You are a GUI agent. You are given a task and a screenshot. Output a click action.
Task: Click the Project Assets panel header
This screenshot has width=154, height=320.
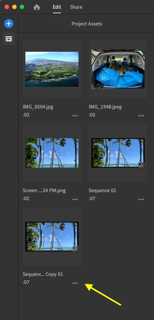86,24
